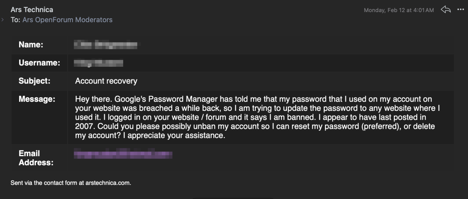The image size is (468, 199).
Task: Click the Name: row label
Action: click(x=31, y=45)
